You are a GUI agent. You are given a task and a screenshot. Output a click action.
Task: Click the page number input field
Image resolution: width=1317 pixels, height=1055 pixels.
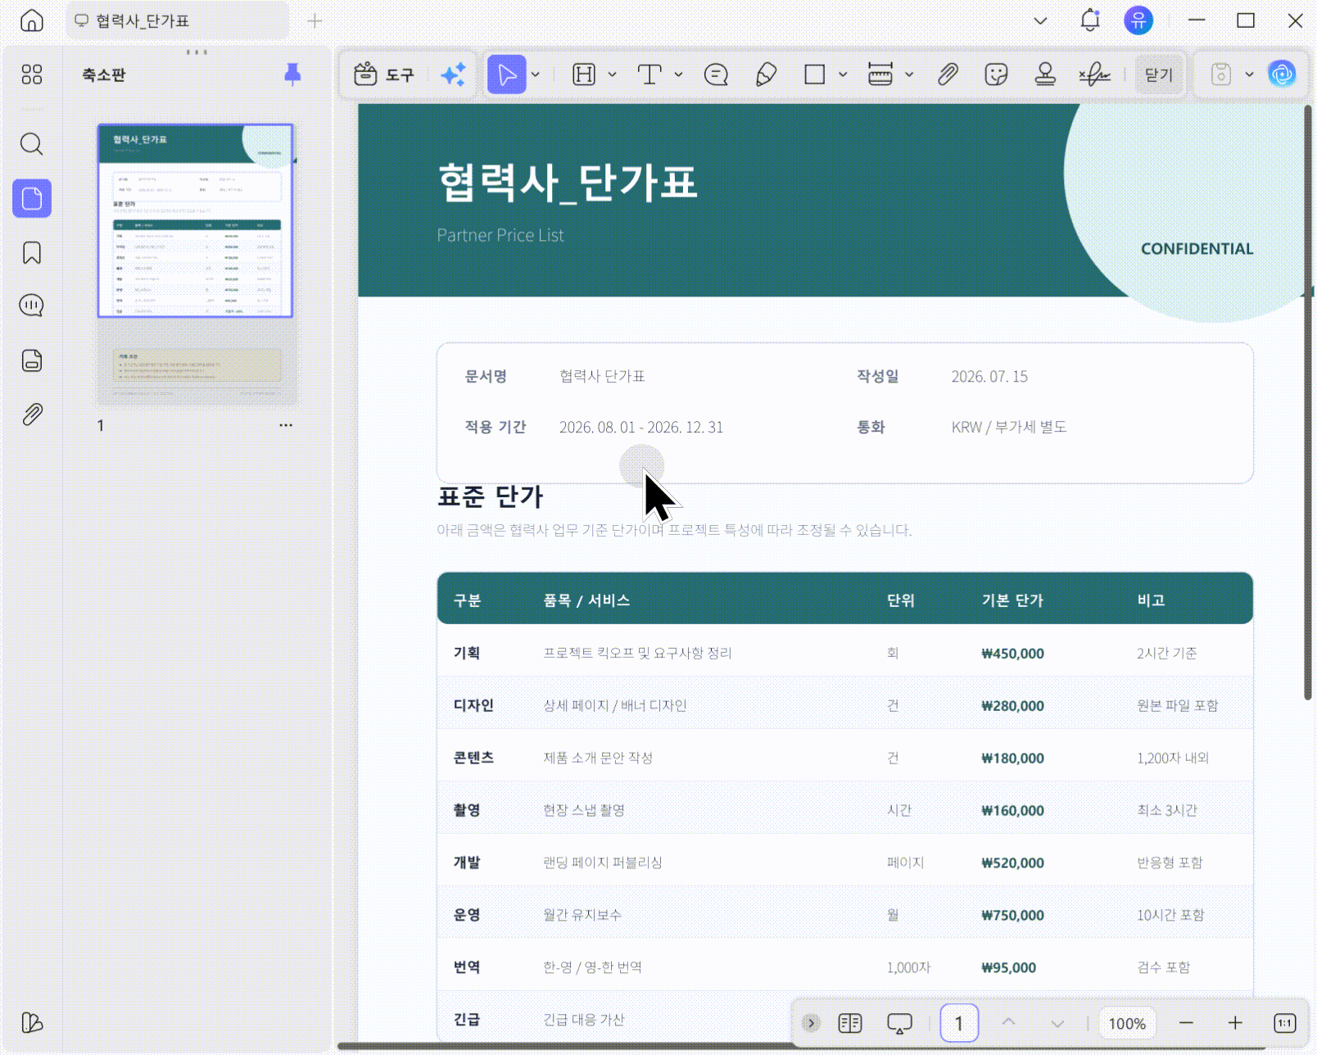[959, 1023]
